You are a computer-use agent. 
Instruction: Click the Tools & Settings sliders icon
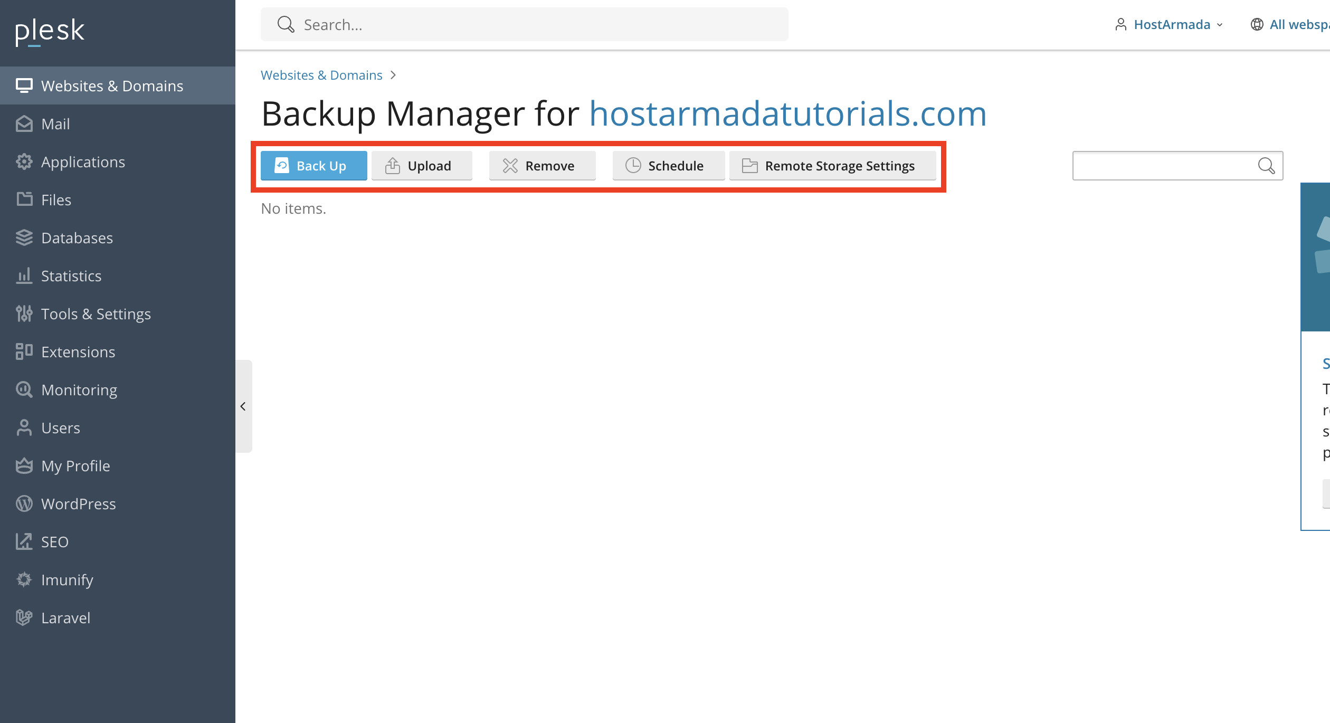point(24,313)
